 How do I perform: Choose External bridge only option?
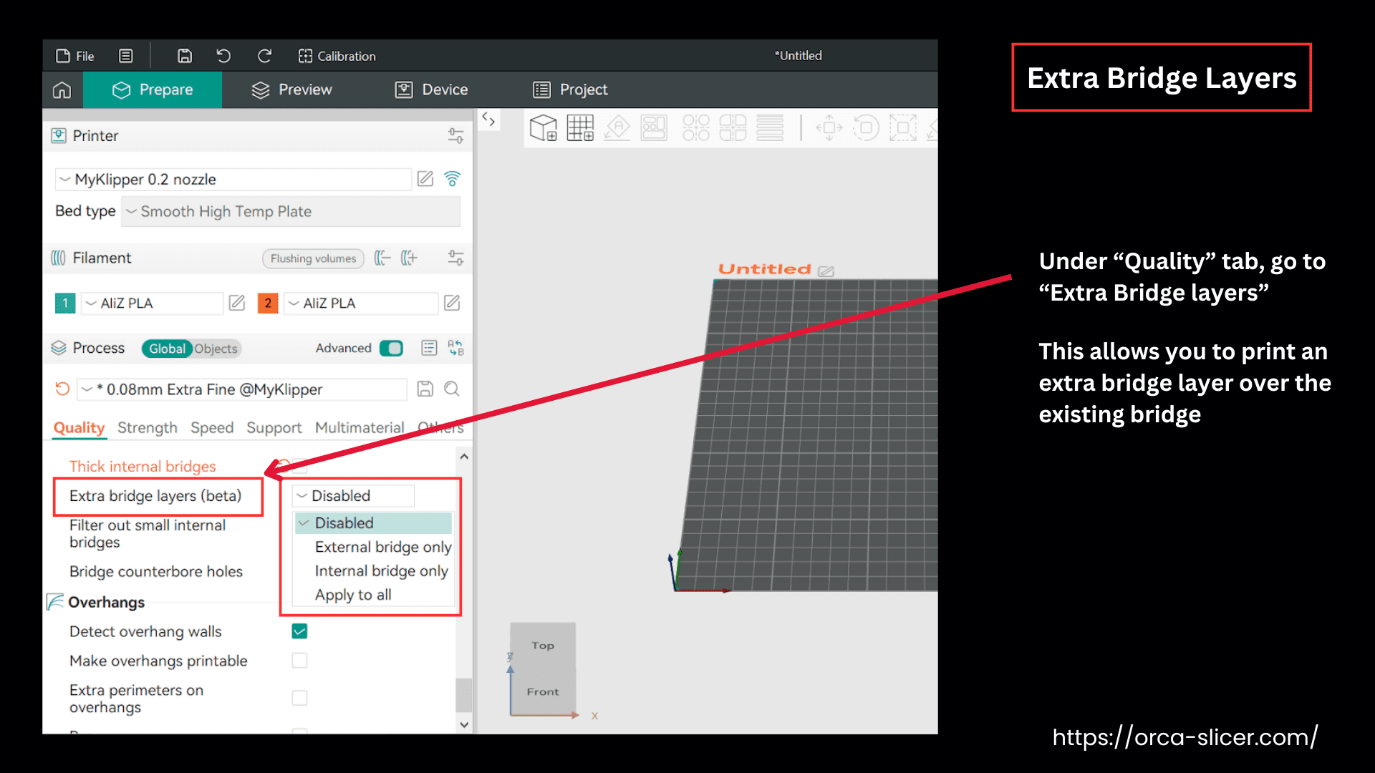(x=382, y=547)
